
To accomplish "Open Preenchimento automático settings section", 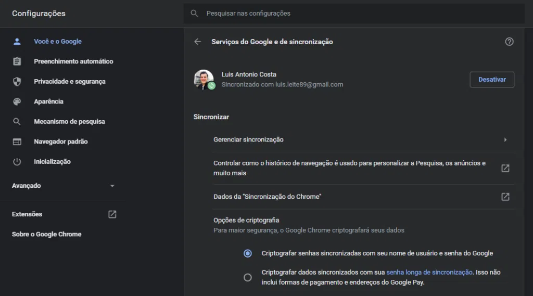I will [73, 61].
